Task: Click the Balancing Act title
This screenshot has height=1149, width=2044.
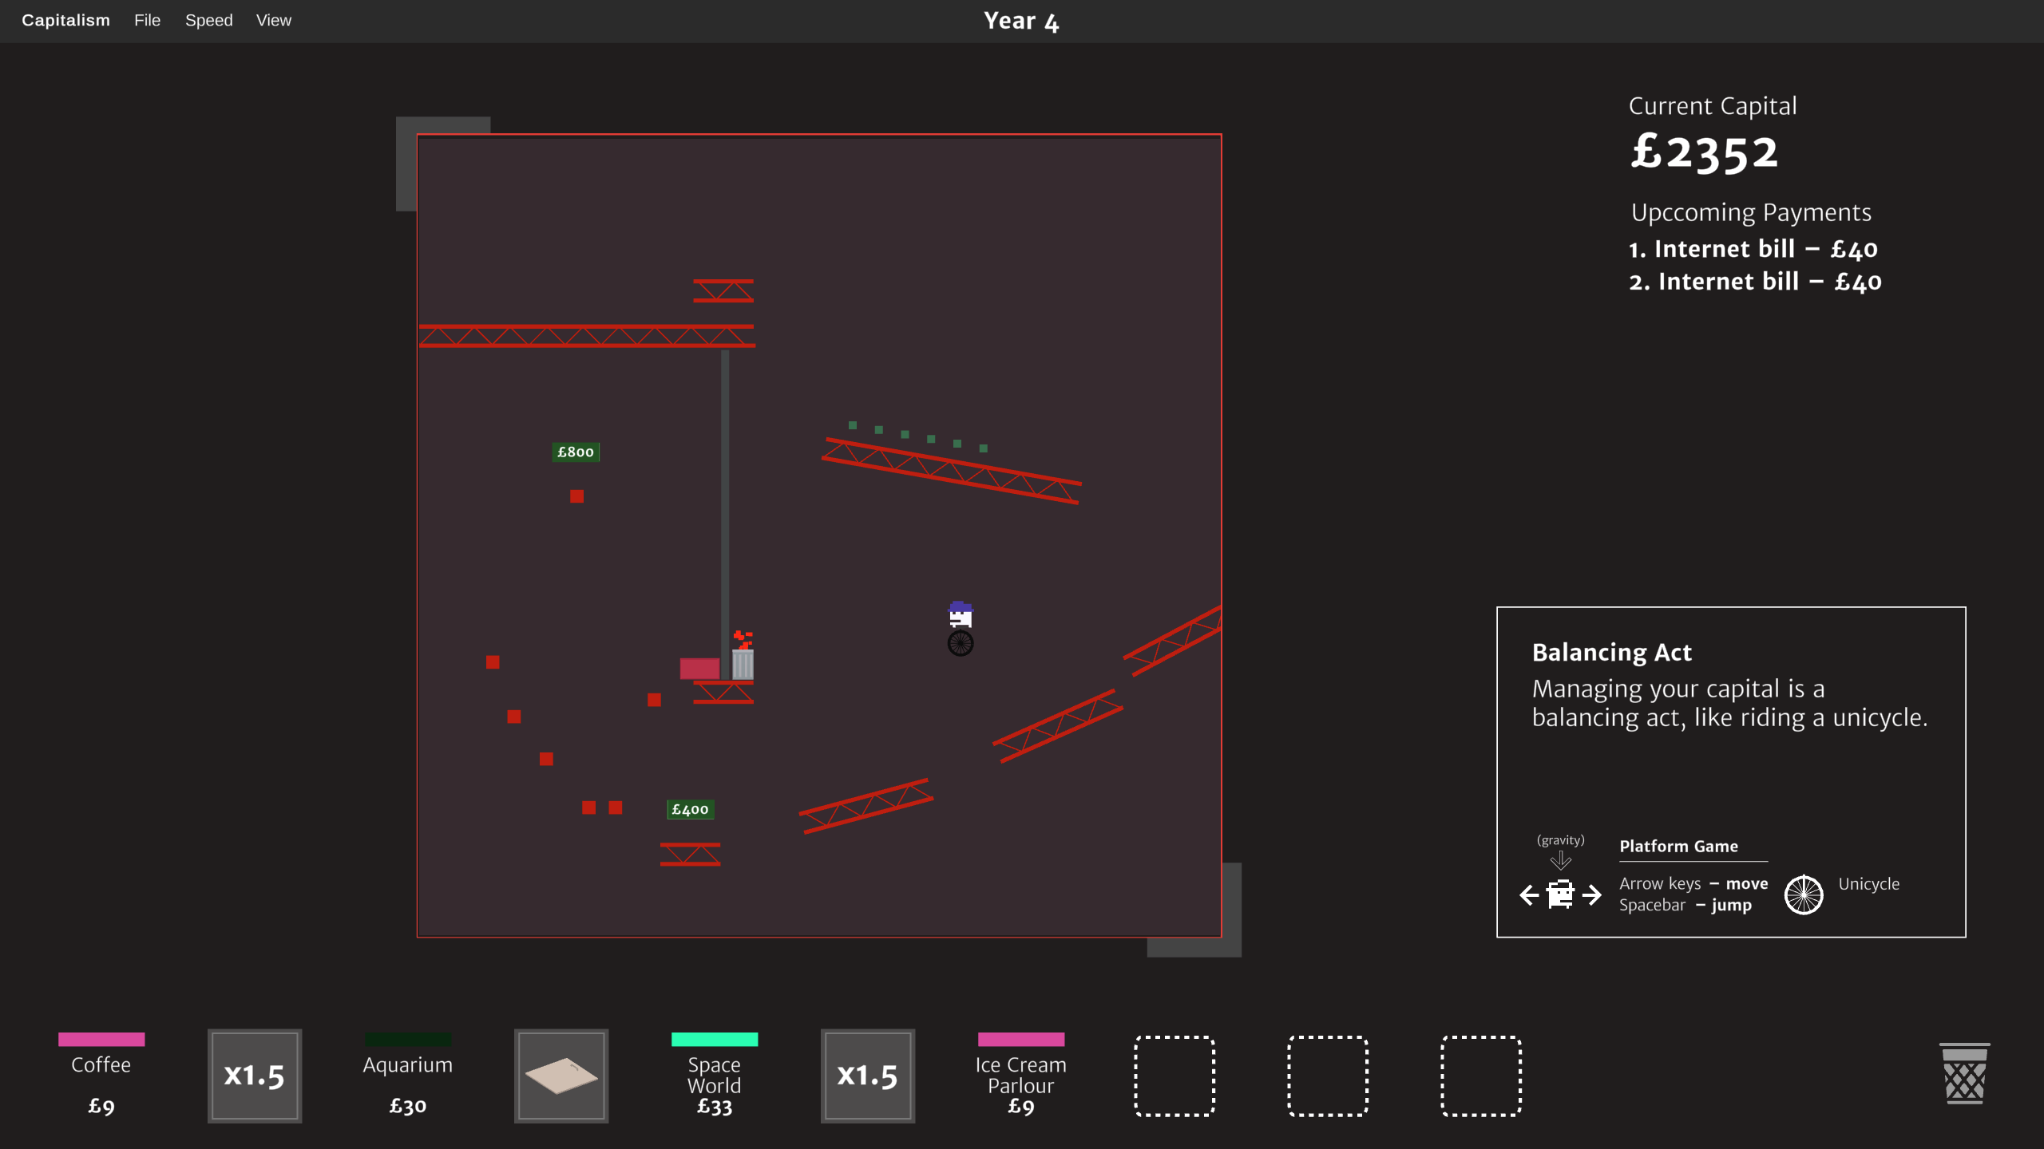Action: pyautogui.click(x=1611, y=653)
